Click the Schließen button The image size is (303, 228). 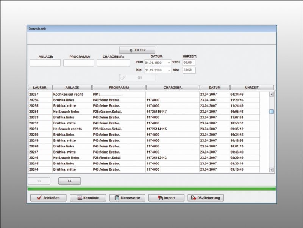point(48,198)
